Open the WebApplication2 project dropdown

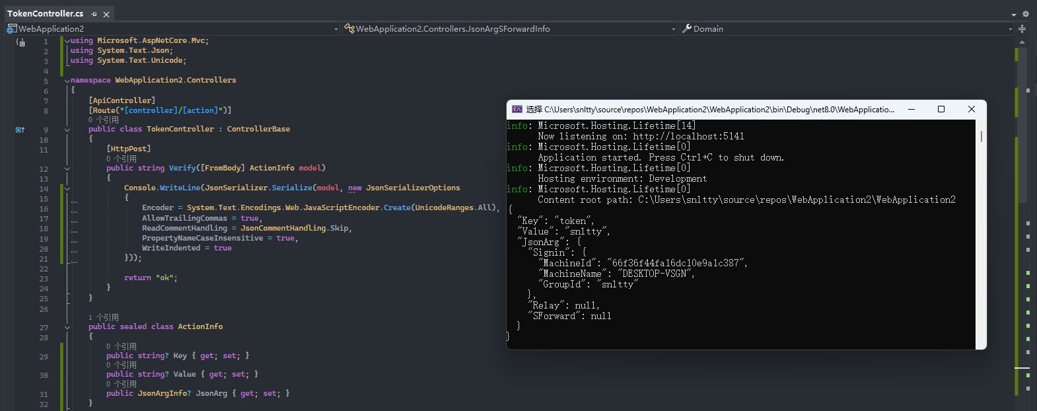click(x=336, y=29)
